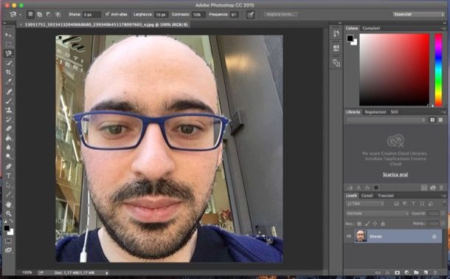Click the foreground color swatch in Color panel

tap(350, 38)
